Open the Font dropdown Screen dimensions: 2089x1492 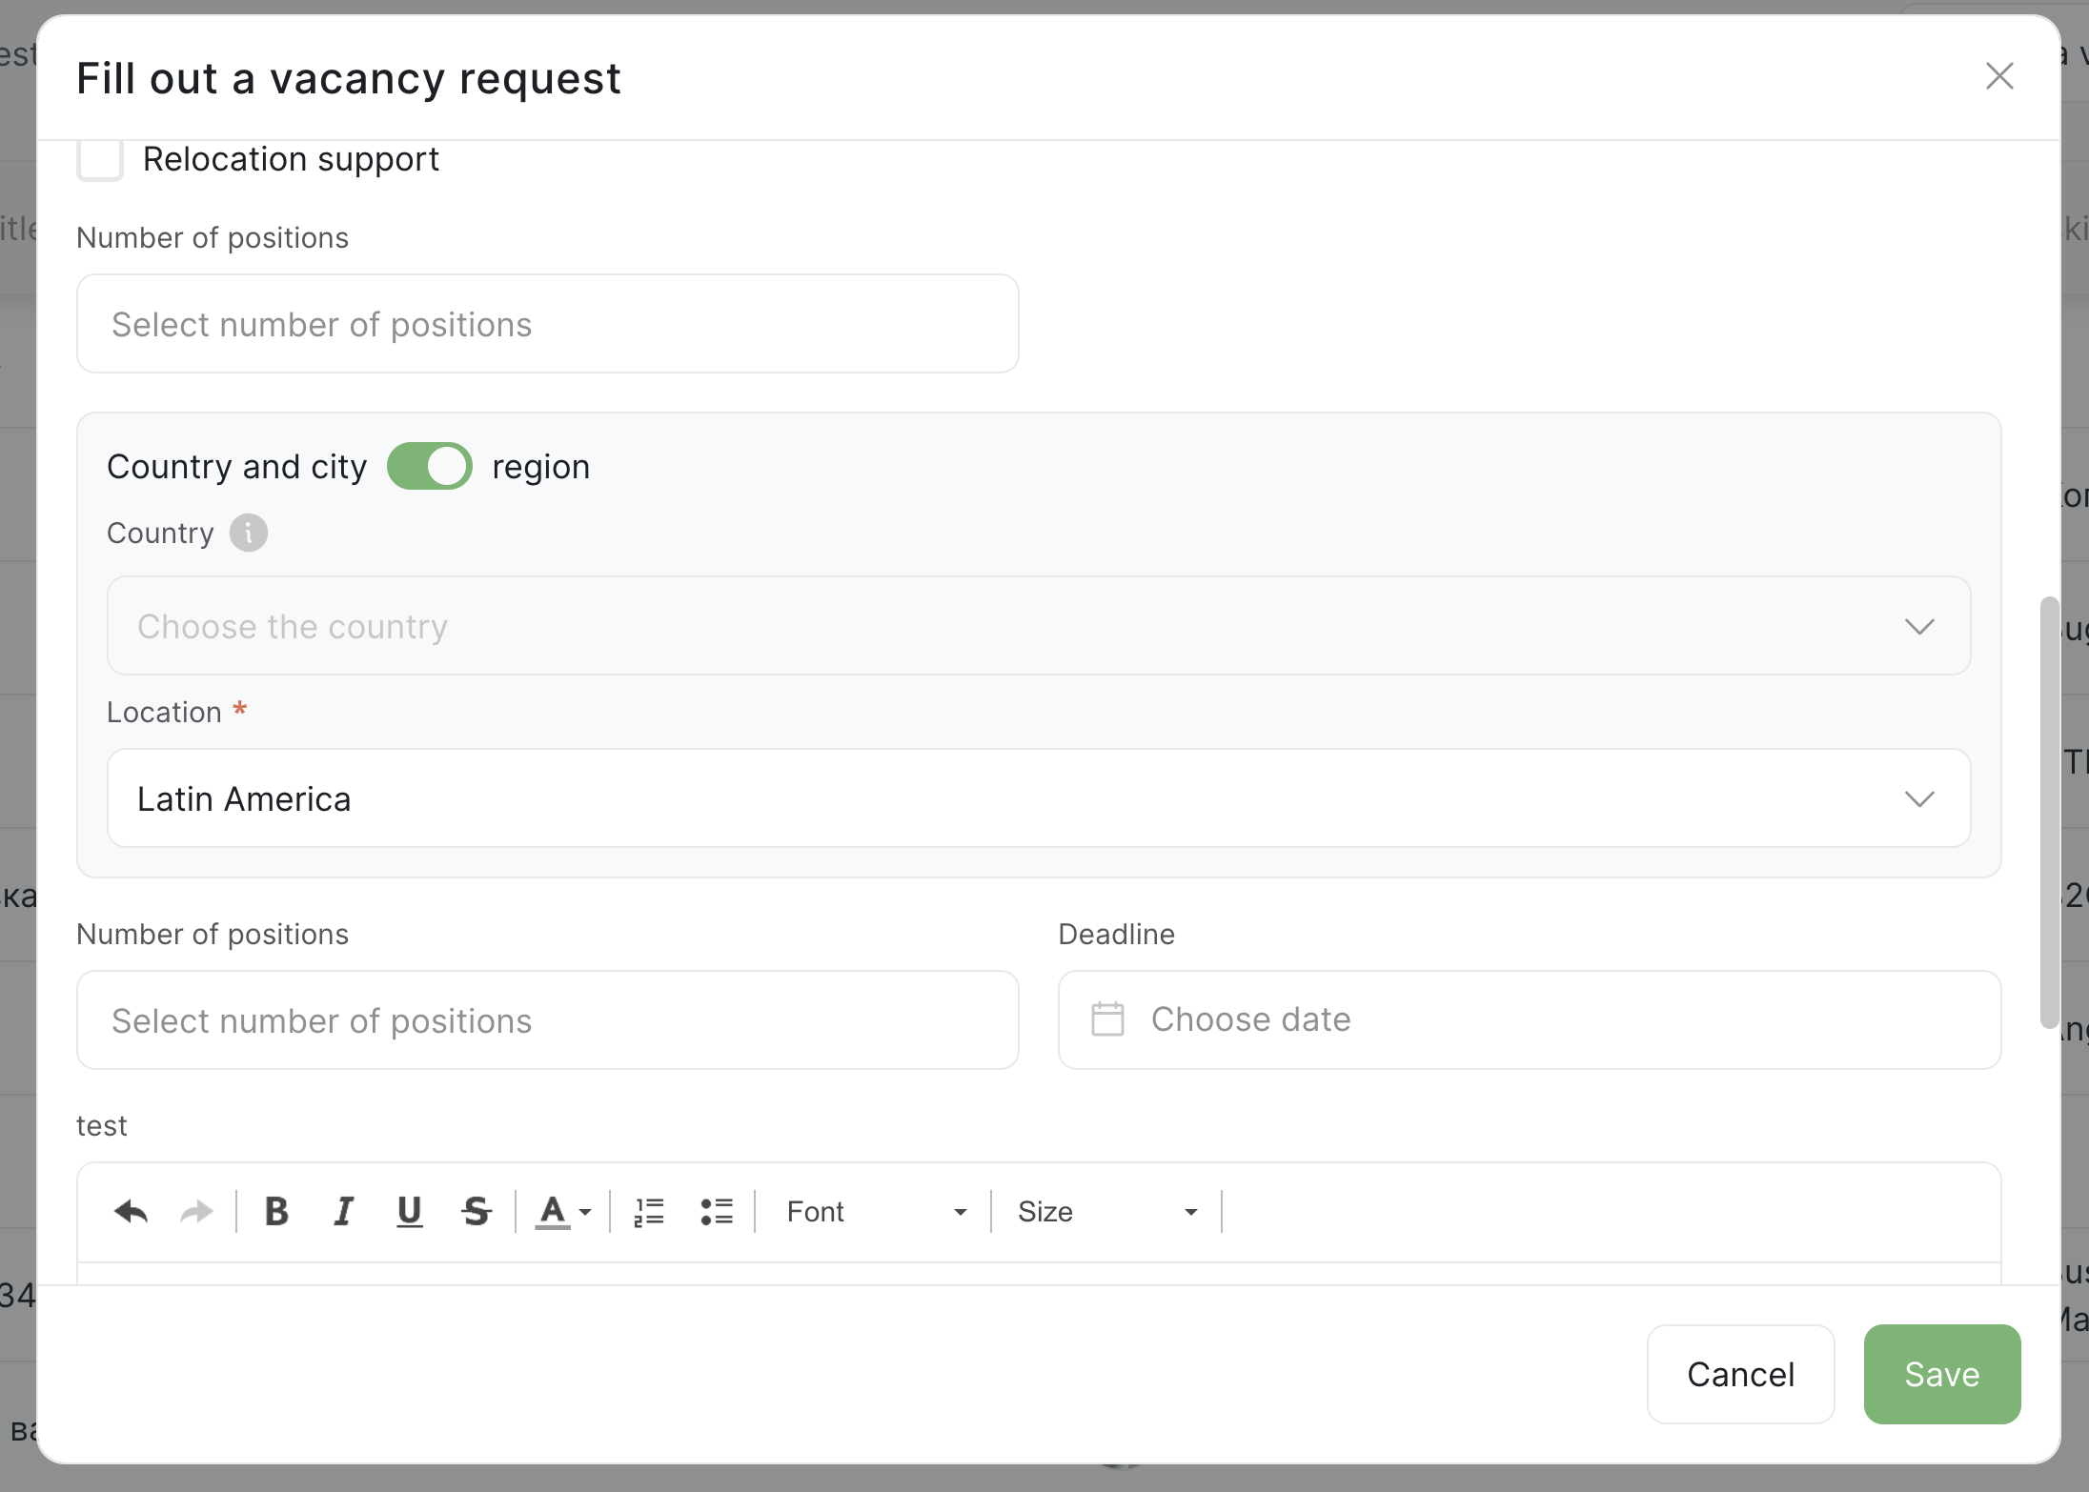coord(875,1212)
